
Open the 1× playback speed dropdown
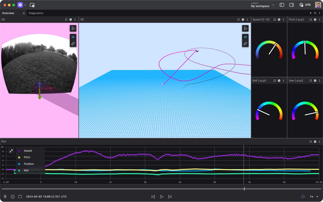(x=314, y=196)
